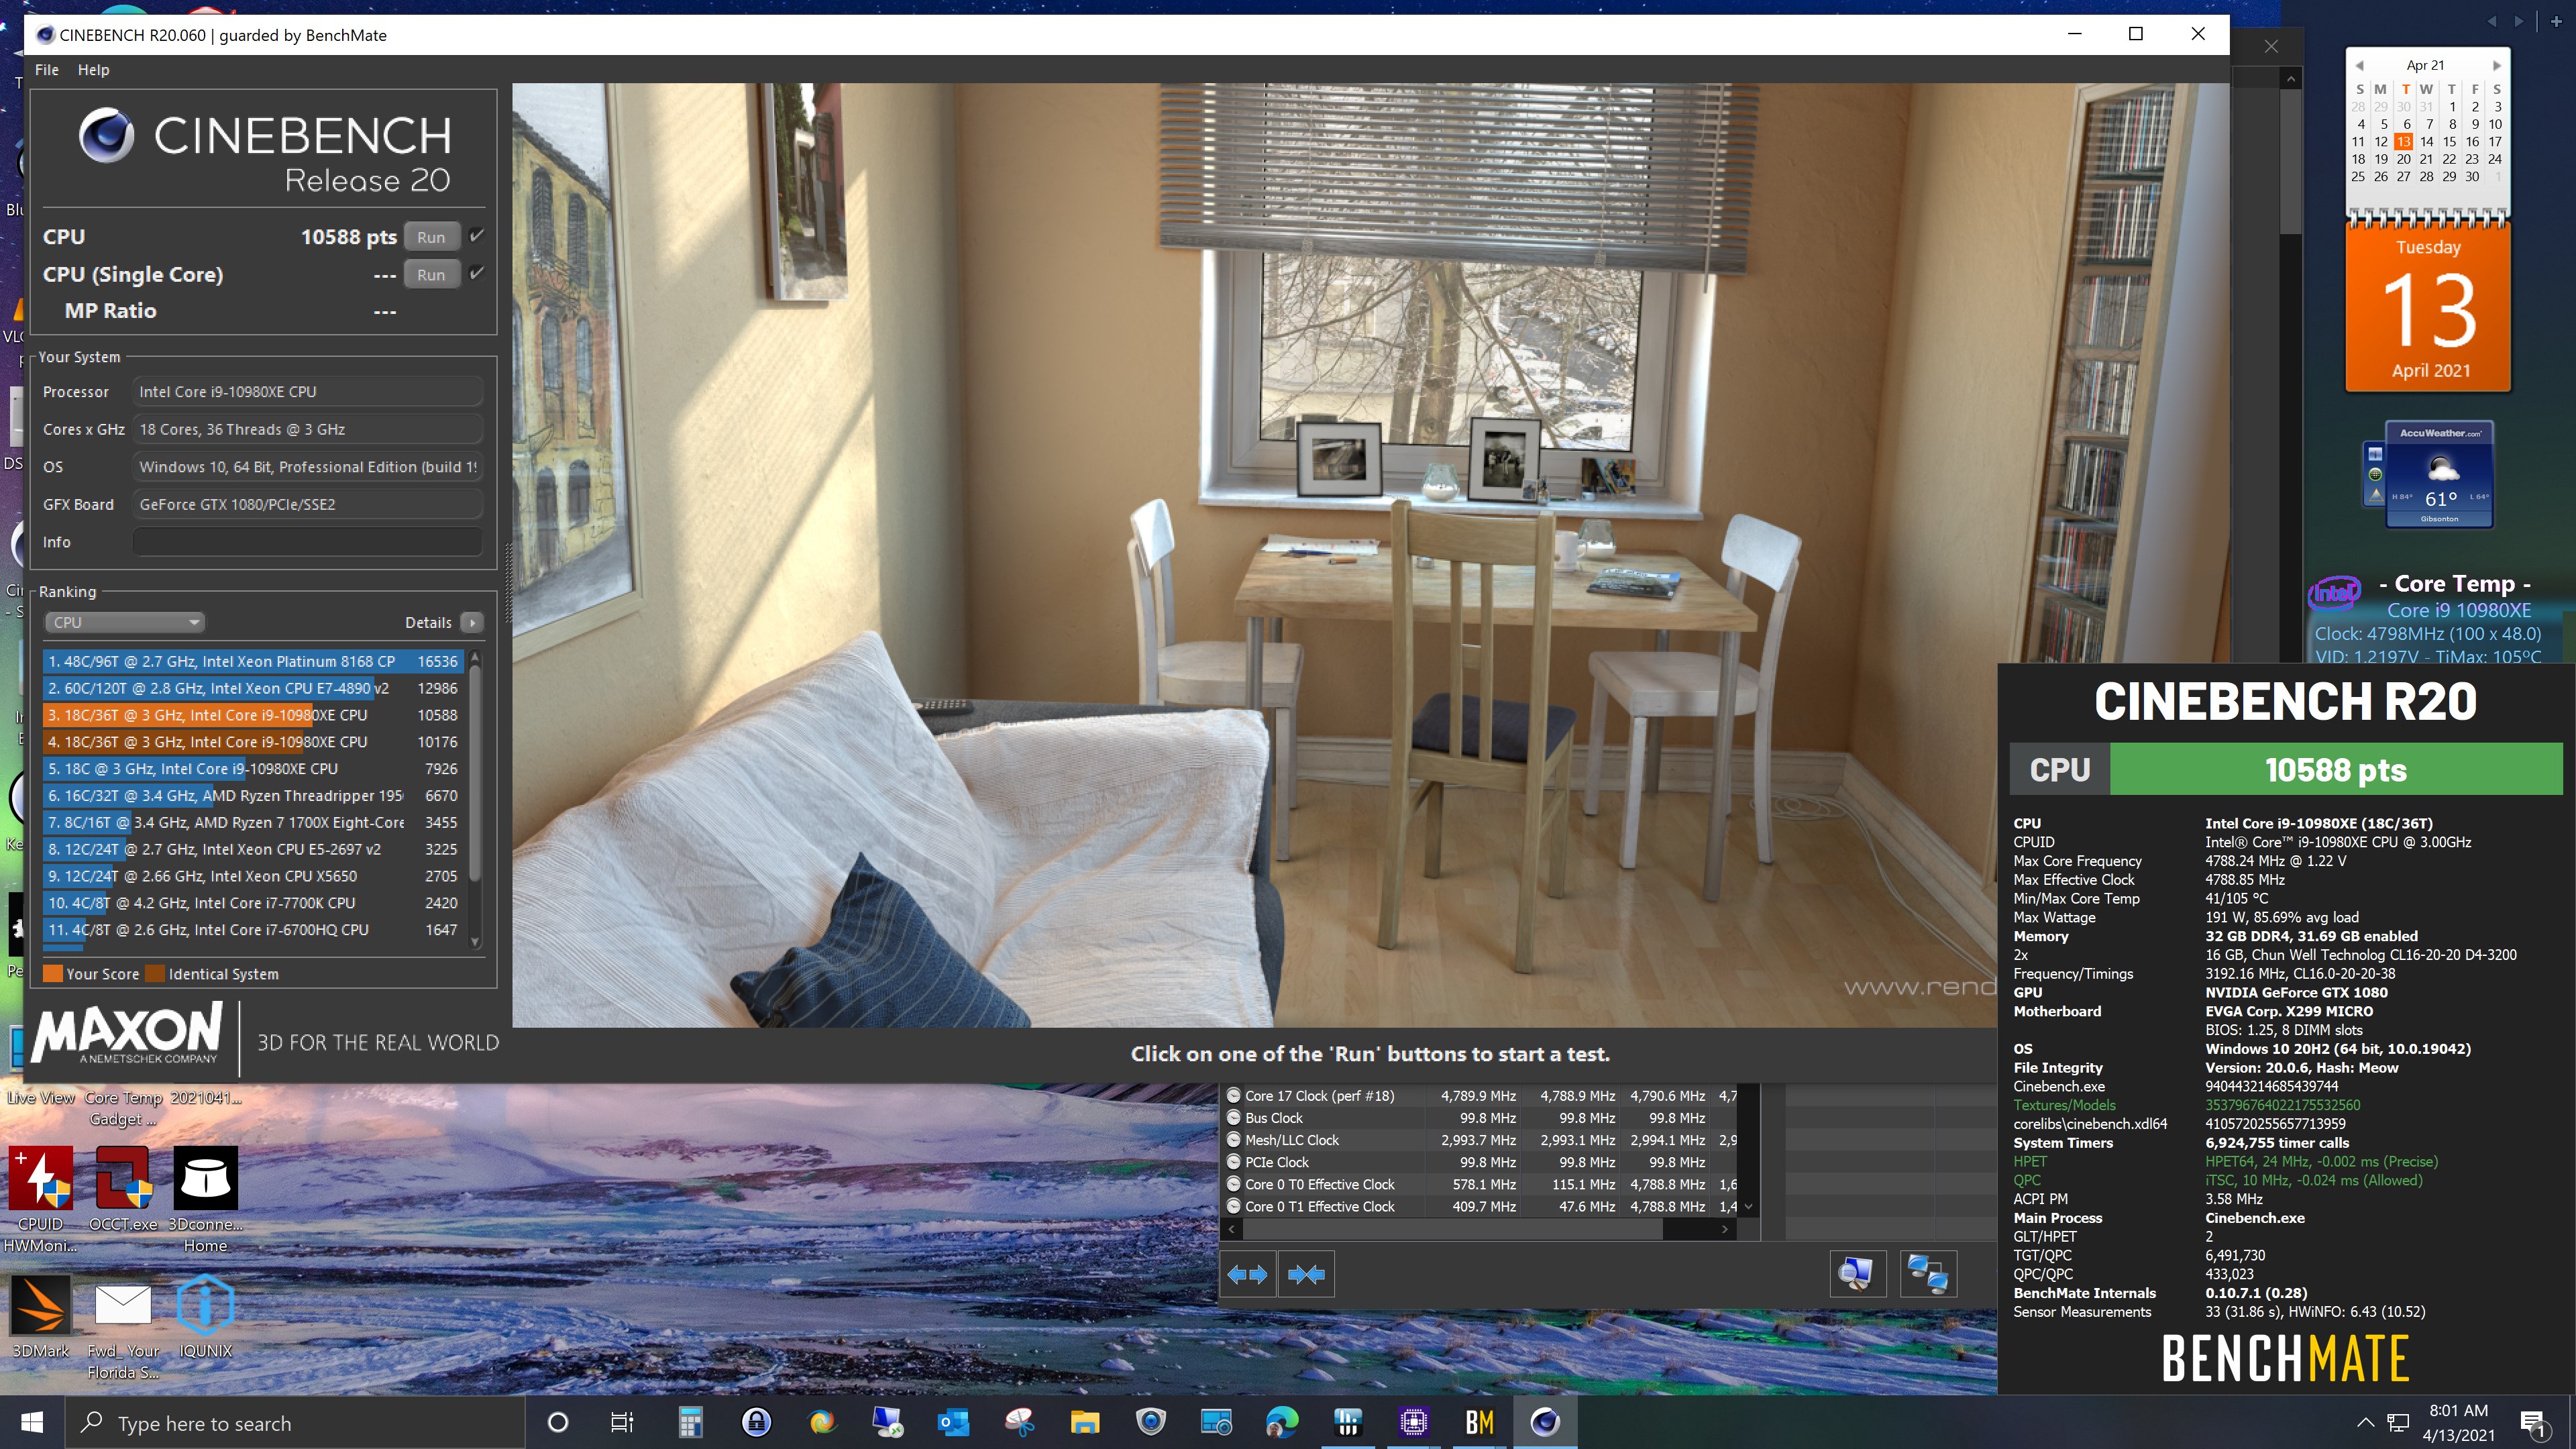Screen dimensions: 2576x1449
Task: Click HWiNFO magnifier monitor icon button
Action: (x=1857, y=1274)
